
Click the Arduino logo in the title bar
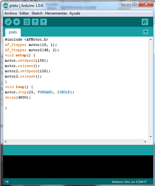[6, 6]
